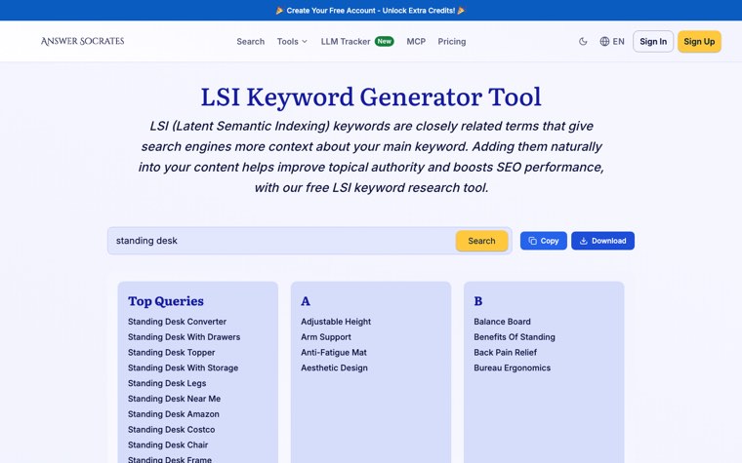Select Standing Desk With Drawers query
This screenshot has width=742, height=463.
pos(185,337)
